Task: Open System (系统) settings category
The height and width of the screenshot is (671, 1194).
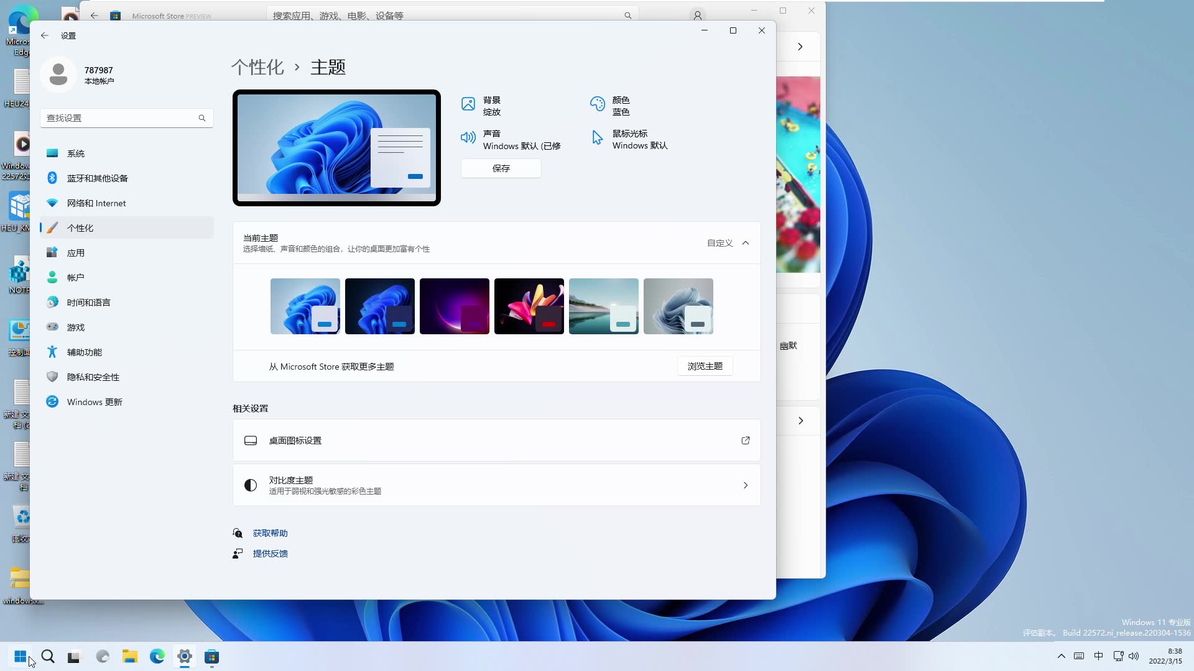Action: 127,153
